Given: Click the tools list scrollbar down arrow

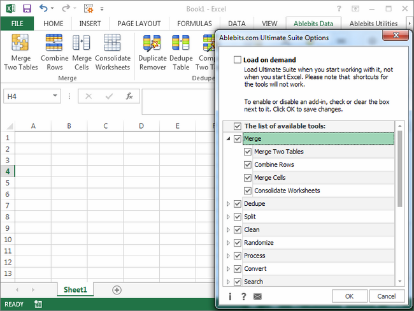Looking at the screenshot, I should pos(400,282).
